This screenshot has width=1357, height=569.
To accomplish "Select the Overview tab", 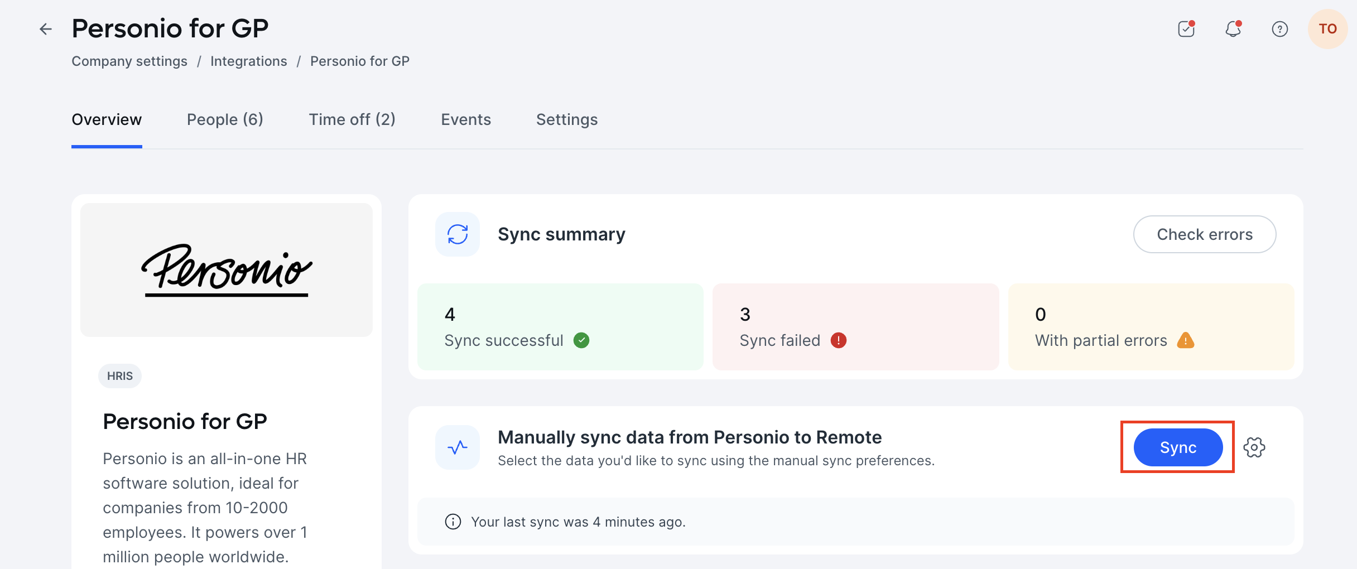I will [107, 119].
